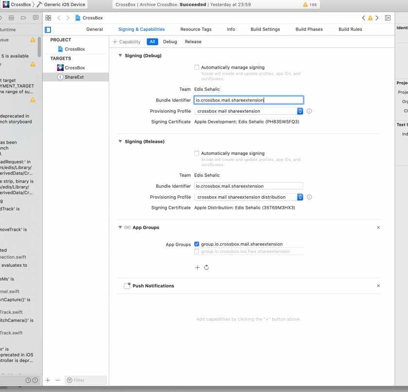Remove the Push Notifications capability

[x=378, y=286]
